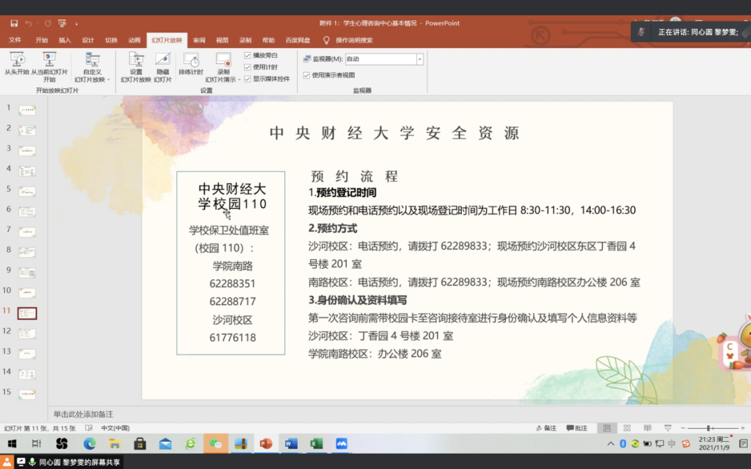Viewport: 751px width, 469px height.
Task: Start Slide Show from status bar icon
Action: pyautogui.click(x=668, y=428)
